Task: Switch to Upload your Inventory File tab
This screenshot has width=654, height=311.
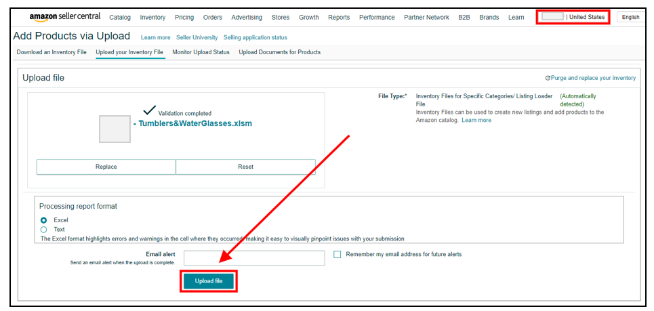Action: [x=129, y=52]
